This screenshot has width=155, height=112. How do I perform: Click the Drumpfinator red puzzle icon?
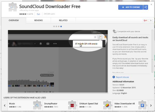(x=72, y=105)
